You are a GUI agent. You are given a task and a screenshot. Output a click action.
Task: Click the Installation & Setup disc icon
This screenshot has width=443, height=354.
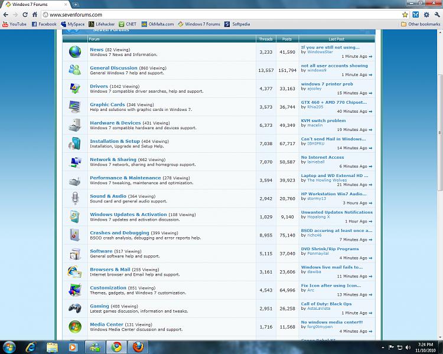coord(75,143)
